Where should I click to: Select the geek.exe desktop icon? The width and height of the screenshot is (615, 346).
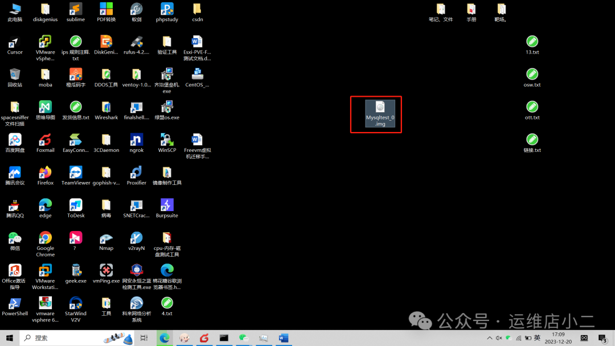click(x=76, y=274)
